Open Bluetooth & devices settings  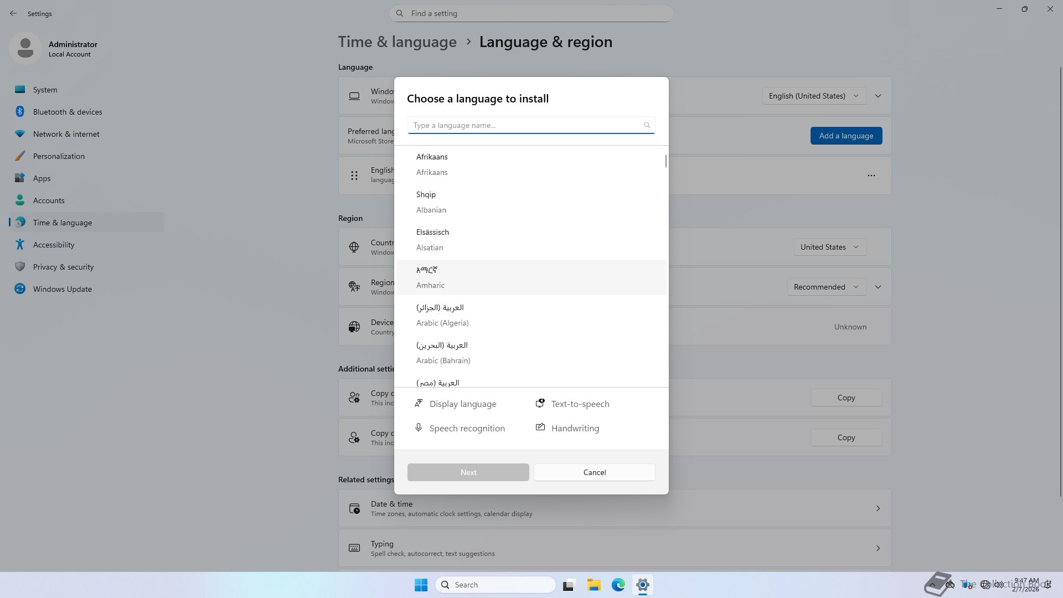[68, 112]
